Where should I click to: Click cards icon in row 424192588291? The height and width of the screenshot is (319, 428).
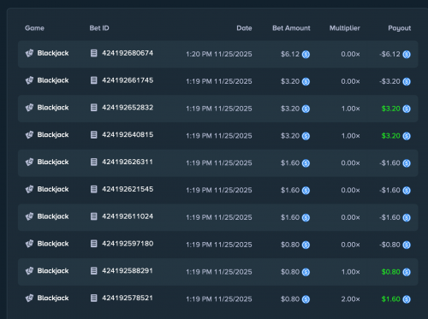pyautogui.click(x=29, y=271)
